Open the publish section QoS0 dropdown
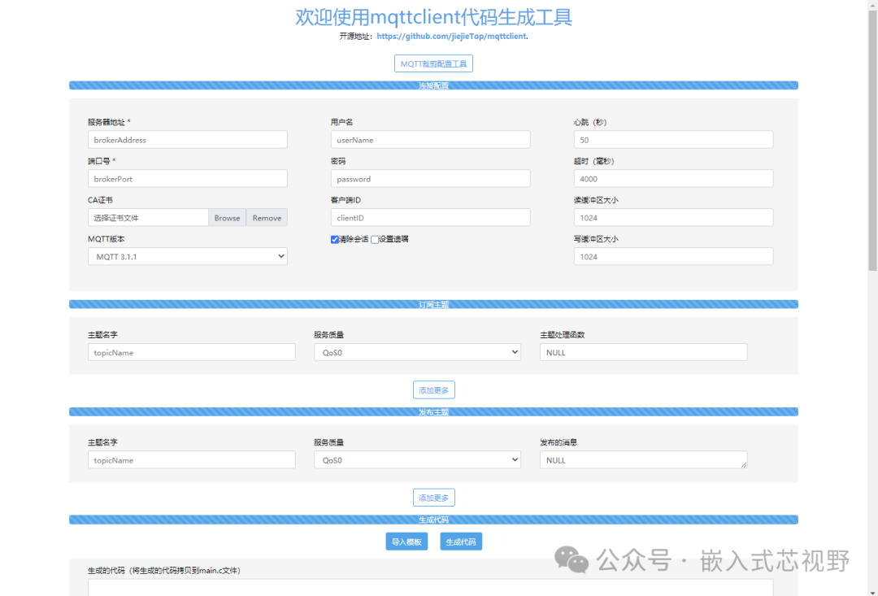 click(418, 460)
